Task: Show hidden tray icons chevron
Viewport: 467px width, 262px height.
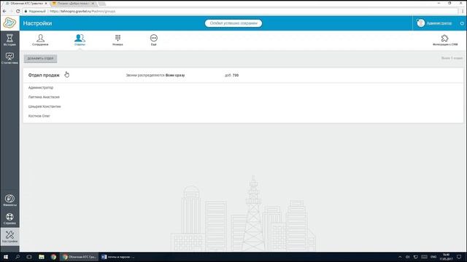Action: click(400, 257)
